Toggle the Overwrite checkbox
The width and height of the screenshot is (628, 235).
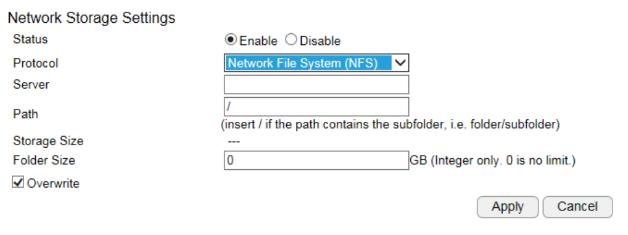tap(18, 183)
